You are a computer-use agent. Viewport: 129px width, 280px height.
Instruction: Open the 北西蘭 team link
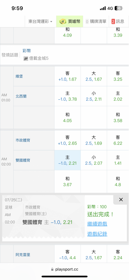click(x=21, y=96)
